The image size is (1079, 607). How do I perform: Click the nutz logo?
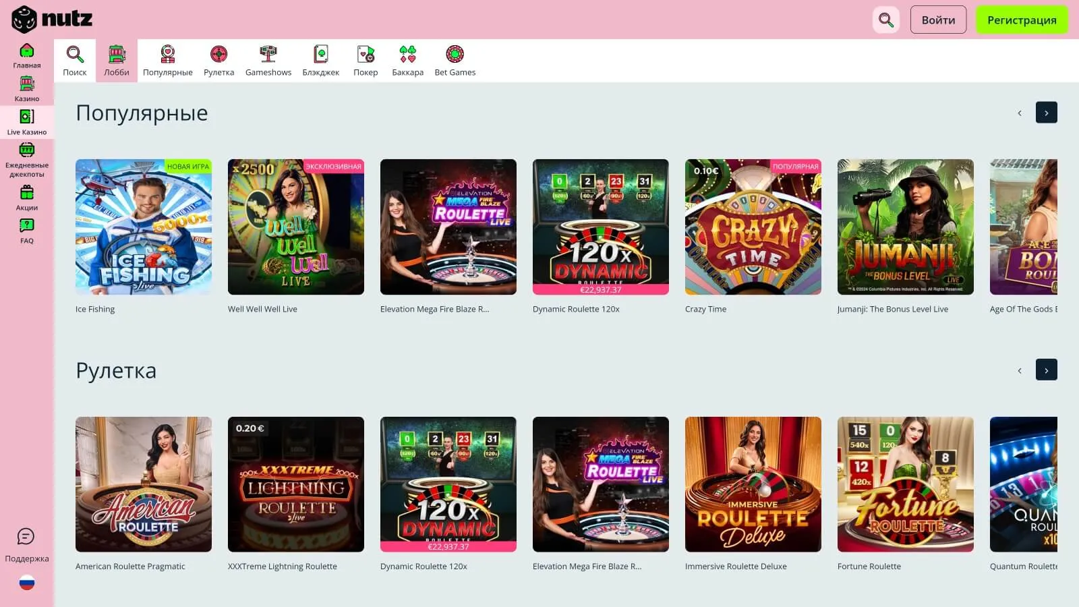pos(52,19)
